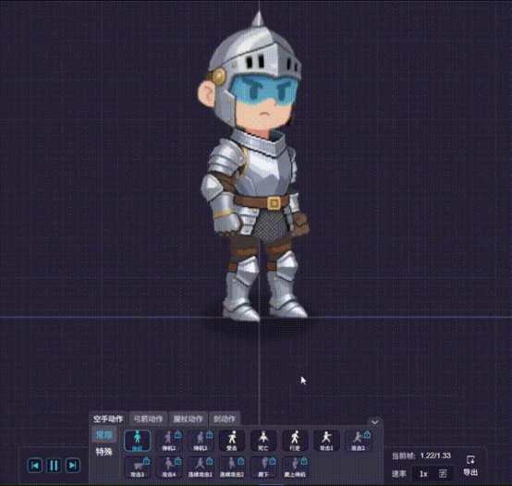Select the locked 蹲上待机 animation tile
Viewport: 512px width, 486px height.
coord(295,468)
